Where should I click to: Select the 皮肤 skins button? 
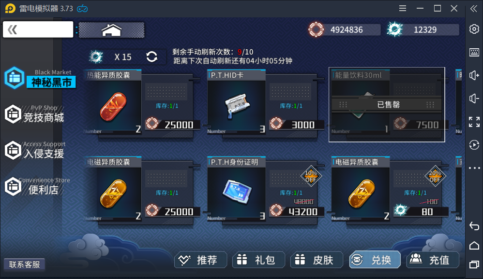pyautogui.click(x=317, y=260)
